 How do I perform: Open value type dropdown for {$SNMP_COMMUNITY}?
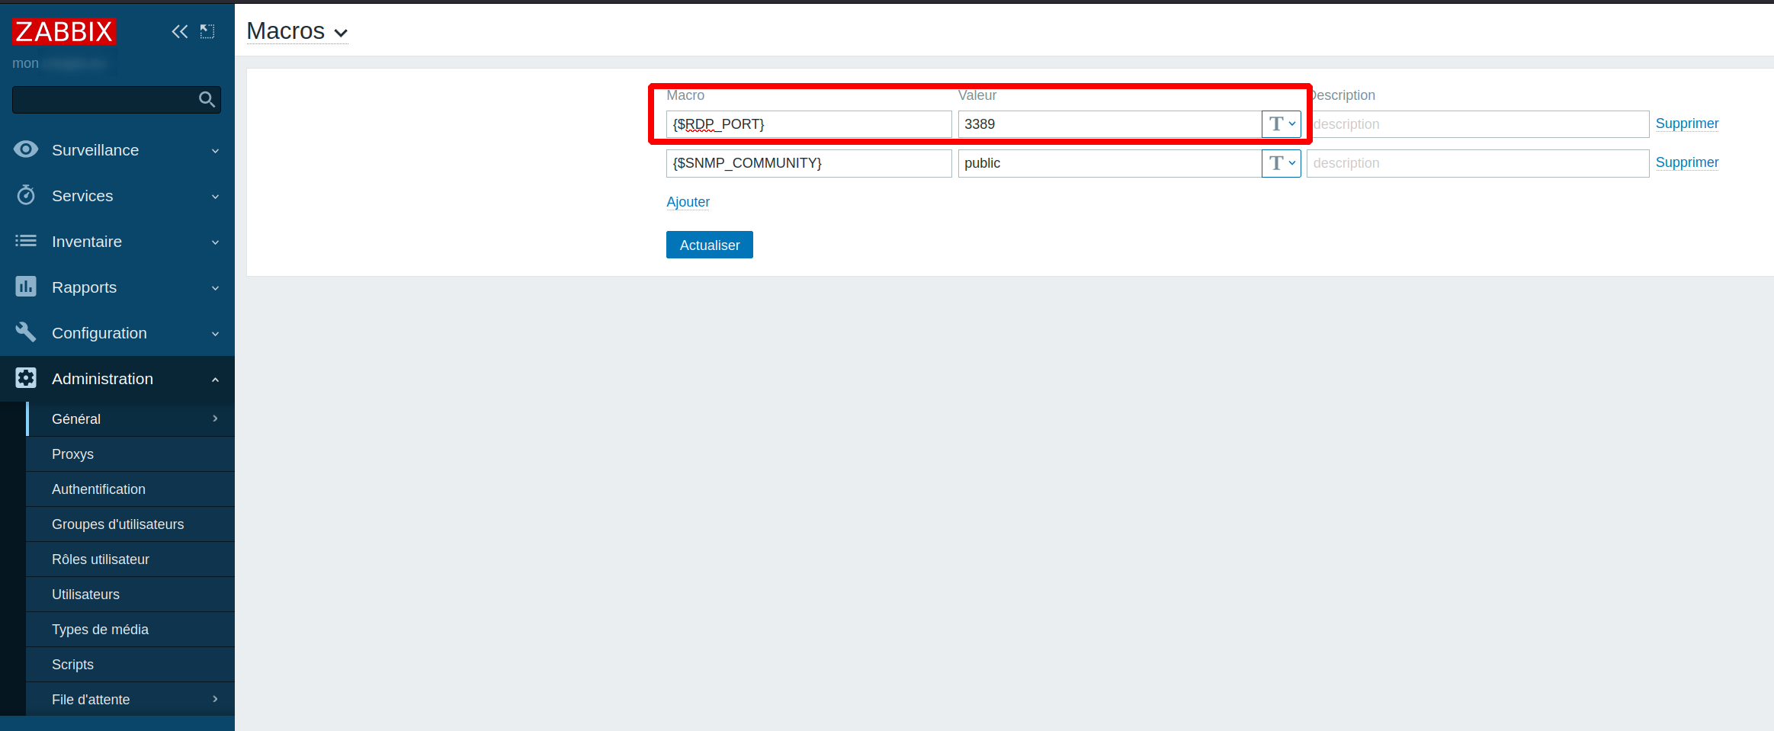(x=1281, y=163)
